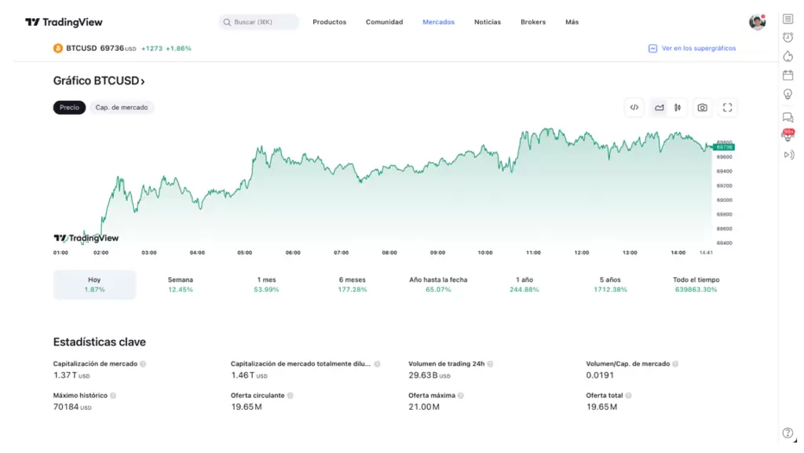
Task: Click the Estadísticas clave heading
Action: (x=100, y=342)
